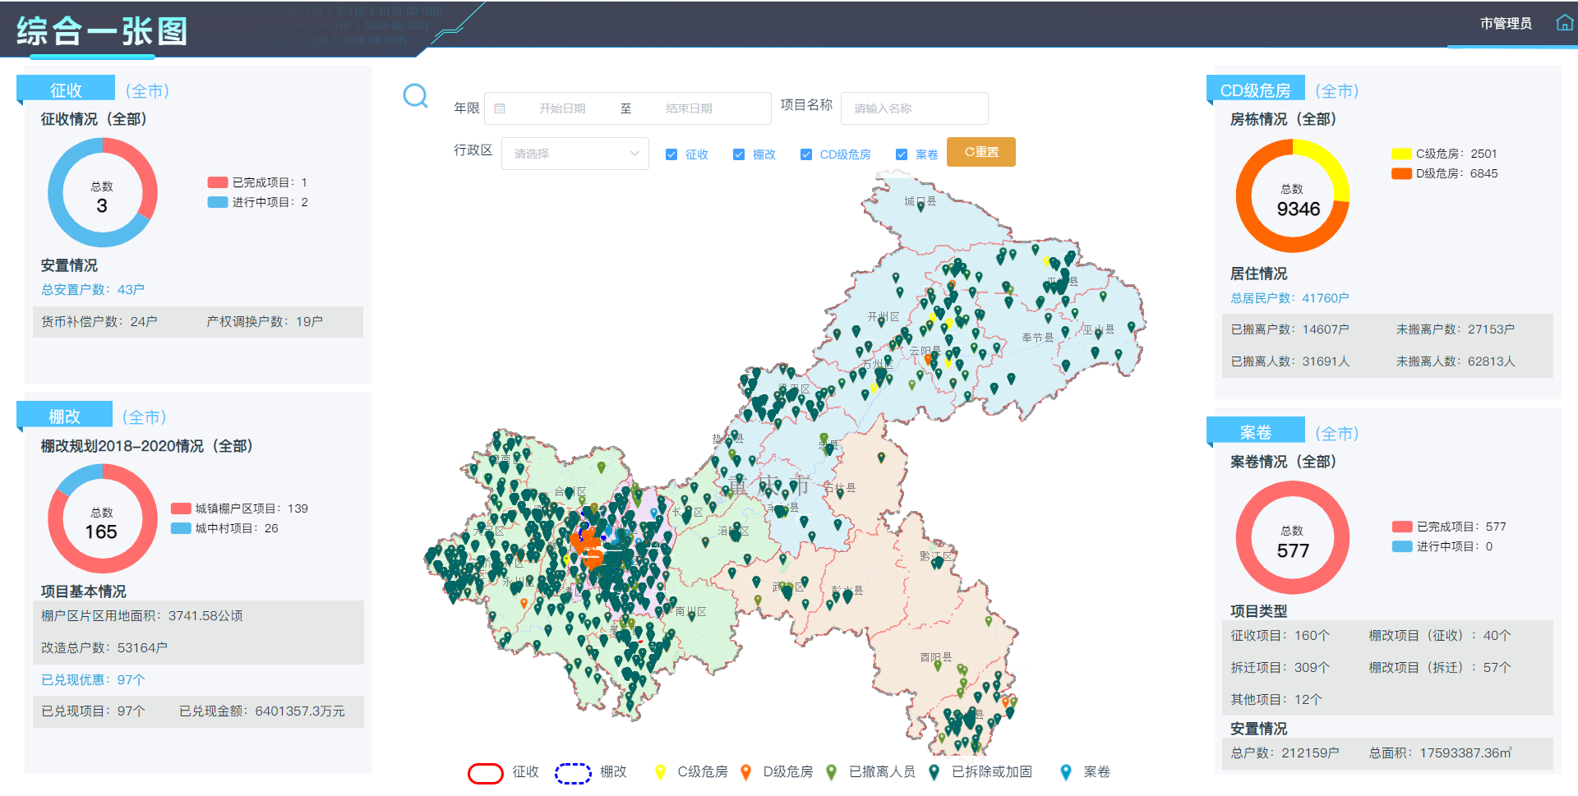Disable the CD级危房 layer checkbox
Viewport: 1578px width, 796px height.
(x=806, y=154)
